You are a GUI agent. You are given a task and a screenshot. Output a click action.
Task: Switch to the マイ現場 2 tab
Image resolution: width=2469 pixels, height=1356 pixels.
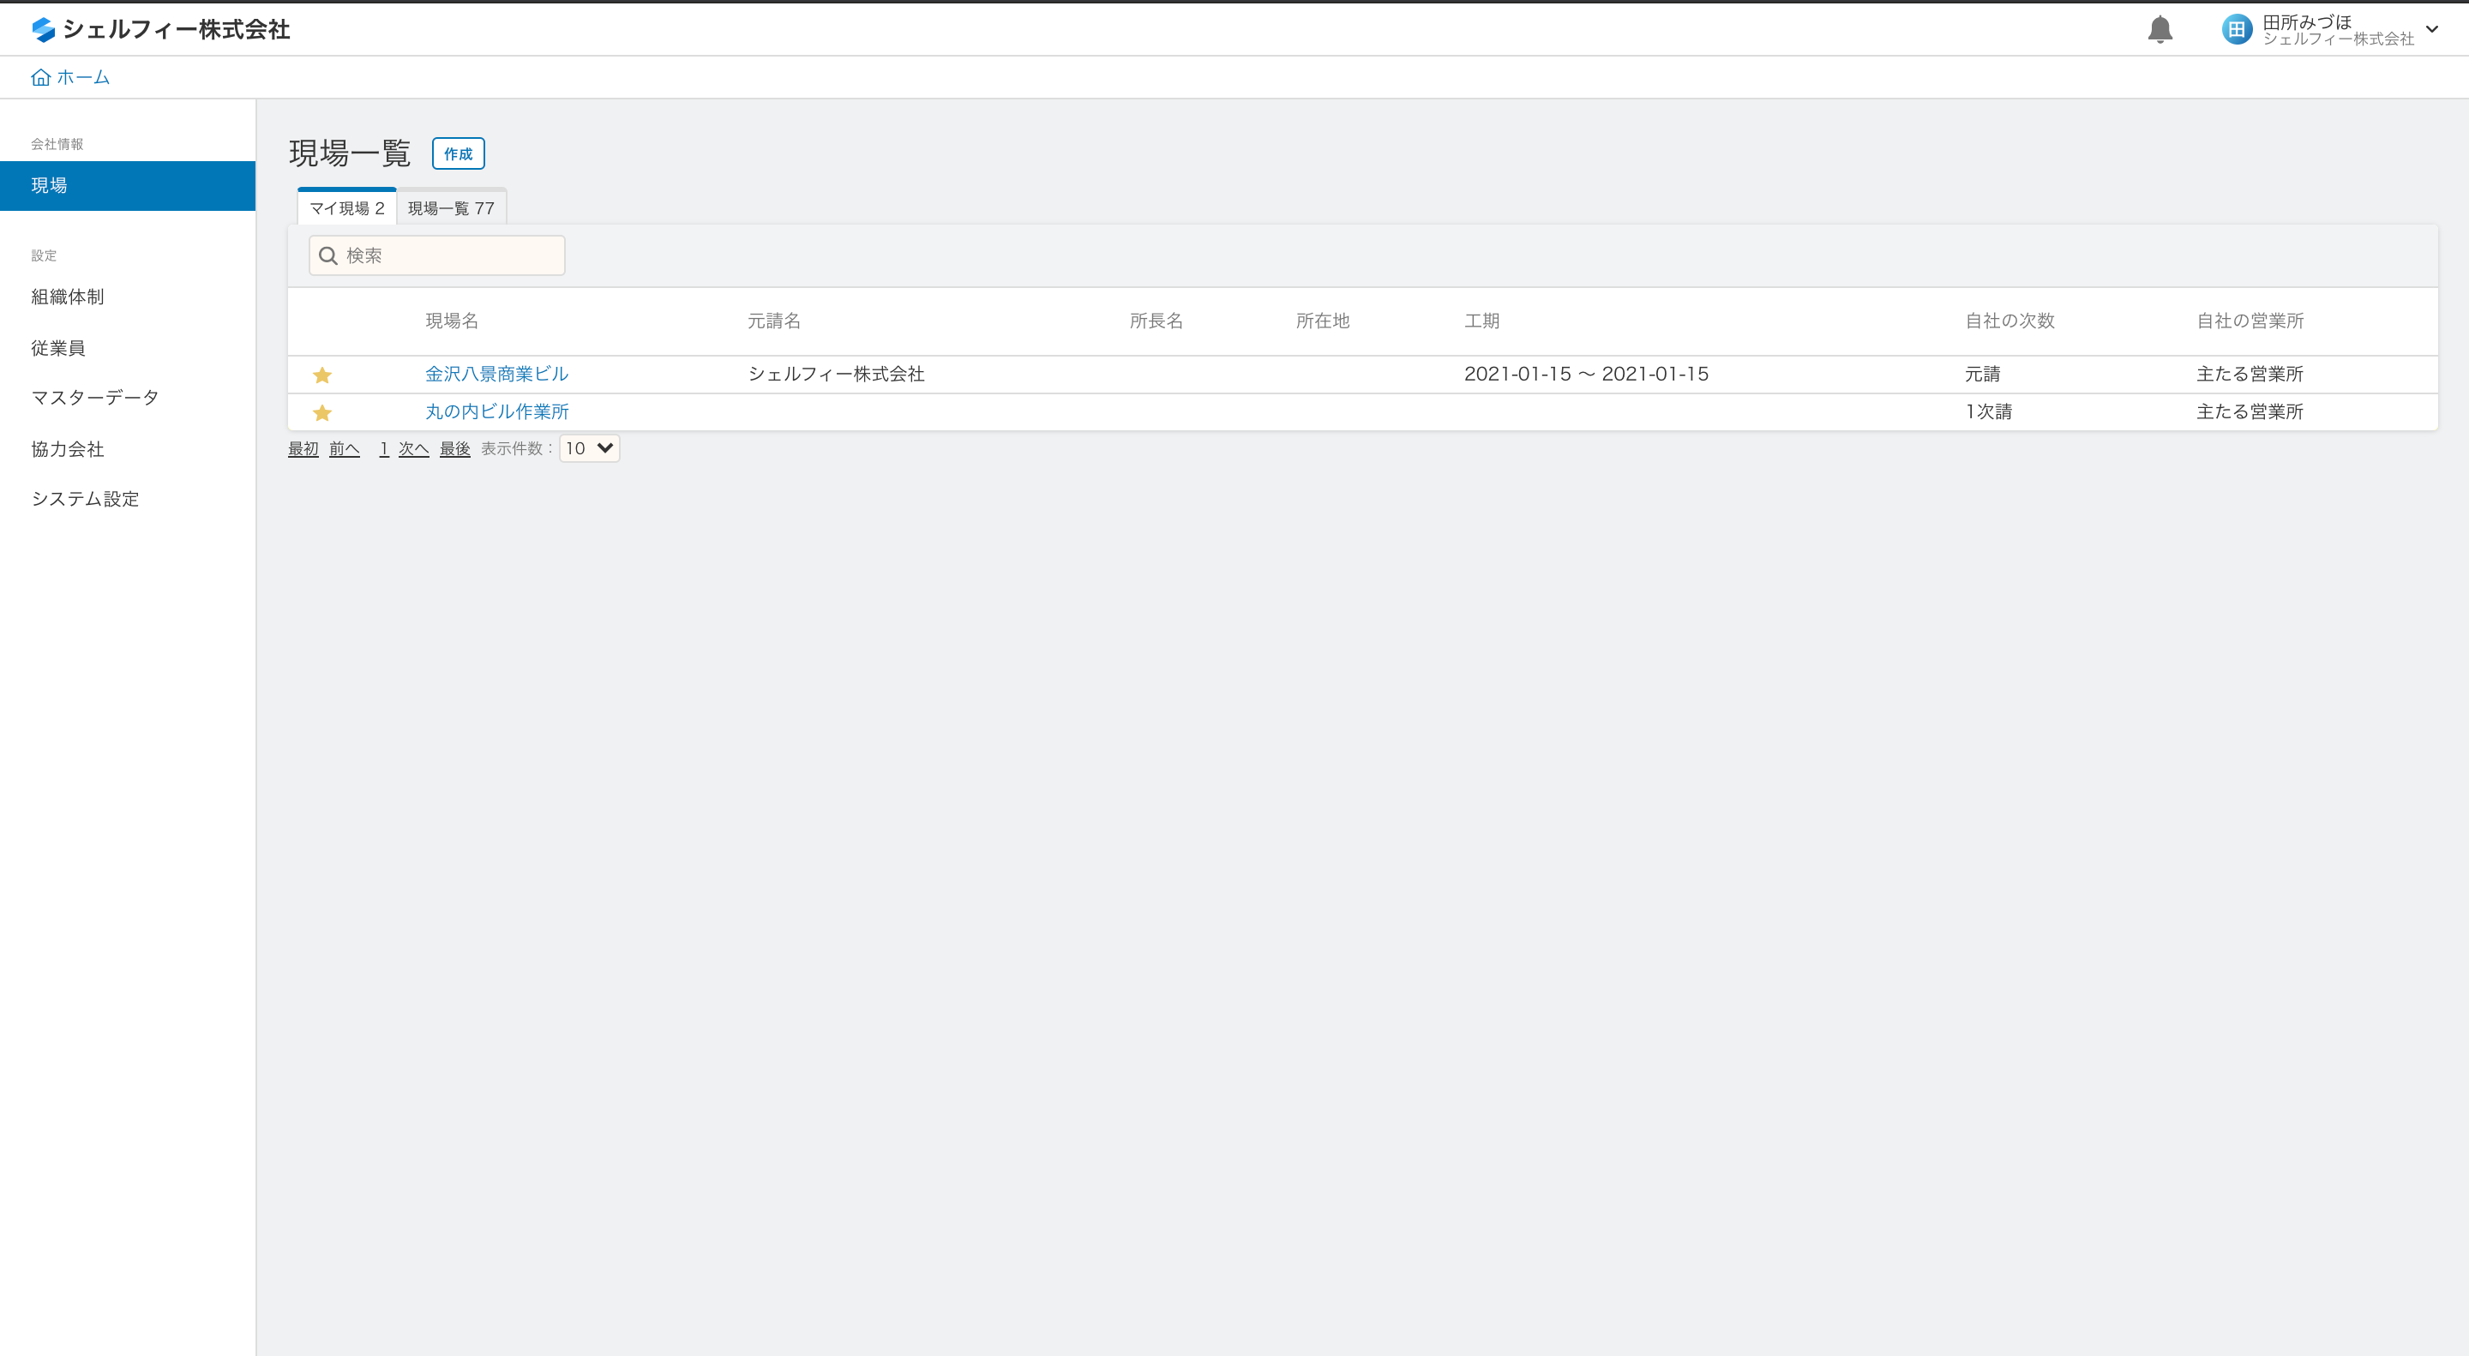[x=347, y=208]
